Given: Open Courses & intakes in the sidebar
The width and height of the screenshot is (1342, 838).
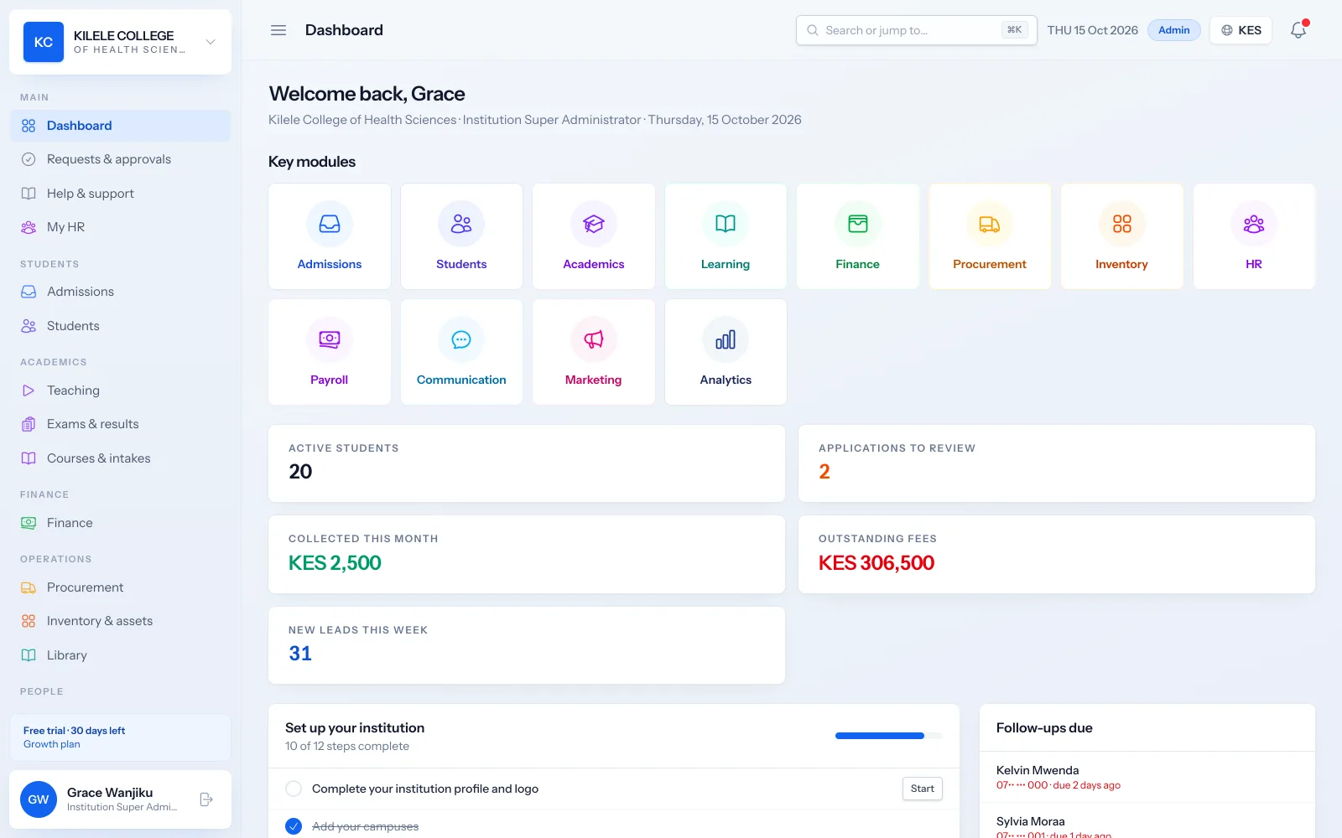Looking at the screenshot, I should (120, 458).
